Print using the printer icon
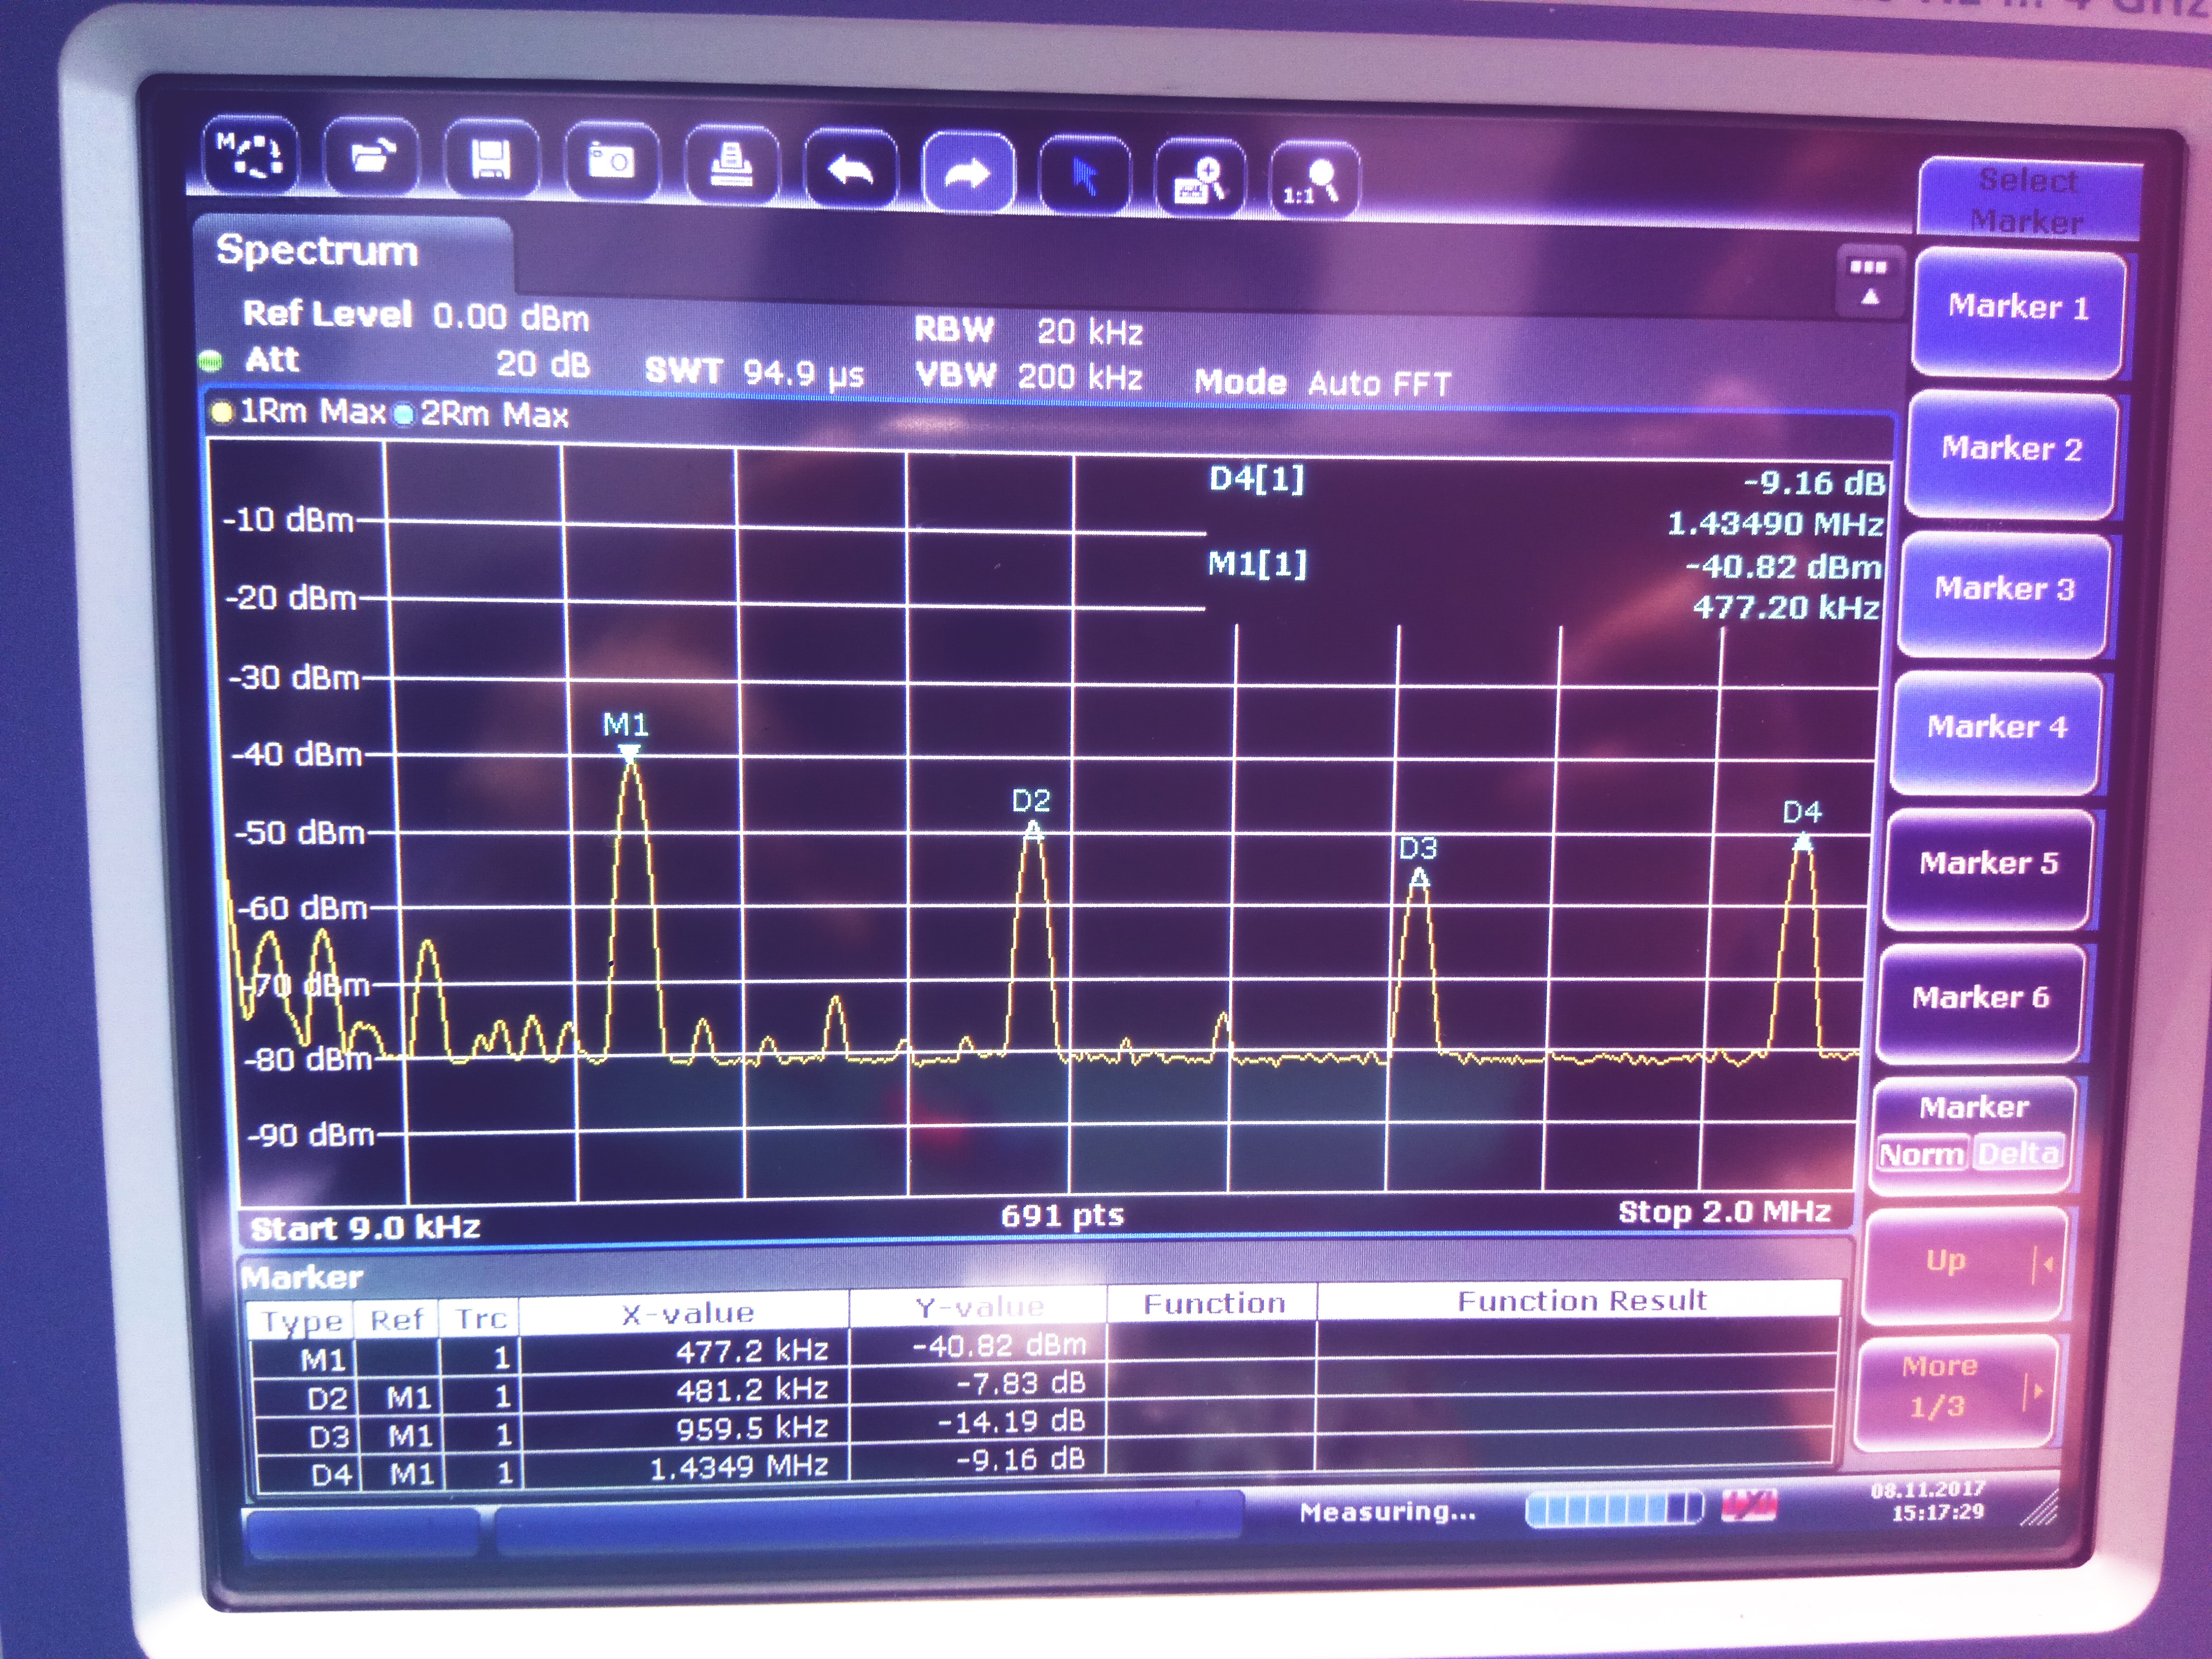The height and width of the screenshot is (1659, 2212). point(731,164)
